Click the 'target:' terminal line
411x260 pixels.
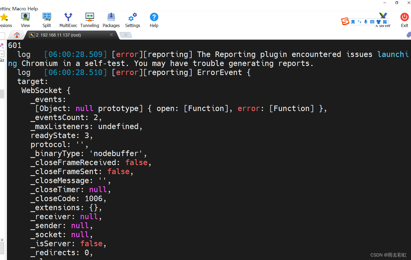click(33, 81)
